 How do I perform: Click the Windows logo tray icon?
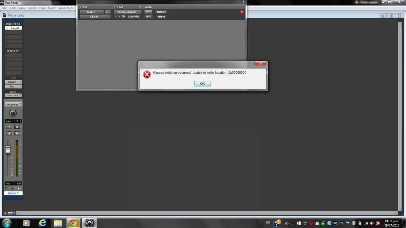pyautogui.click(x=299, y=223)
